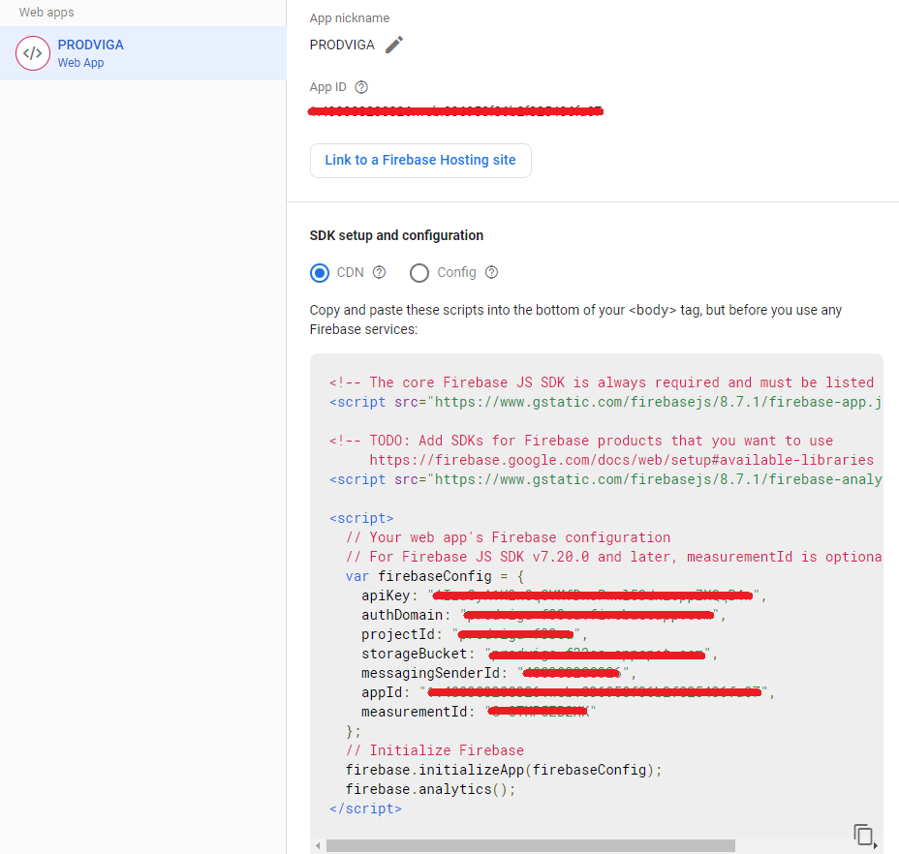Click the scrollbar left arrow under the code
The height and width of the screenshot is (854, 899).
click(318, 846)
